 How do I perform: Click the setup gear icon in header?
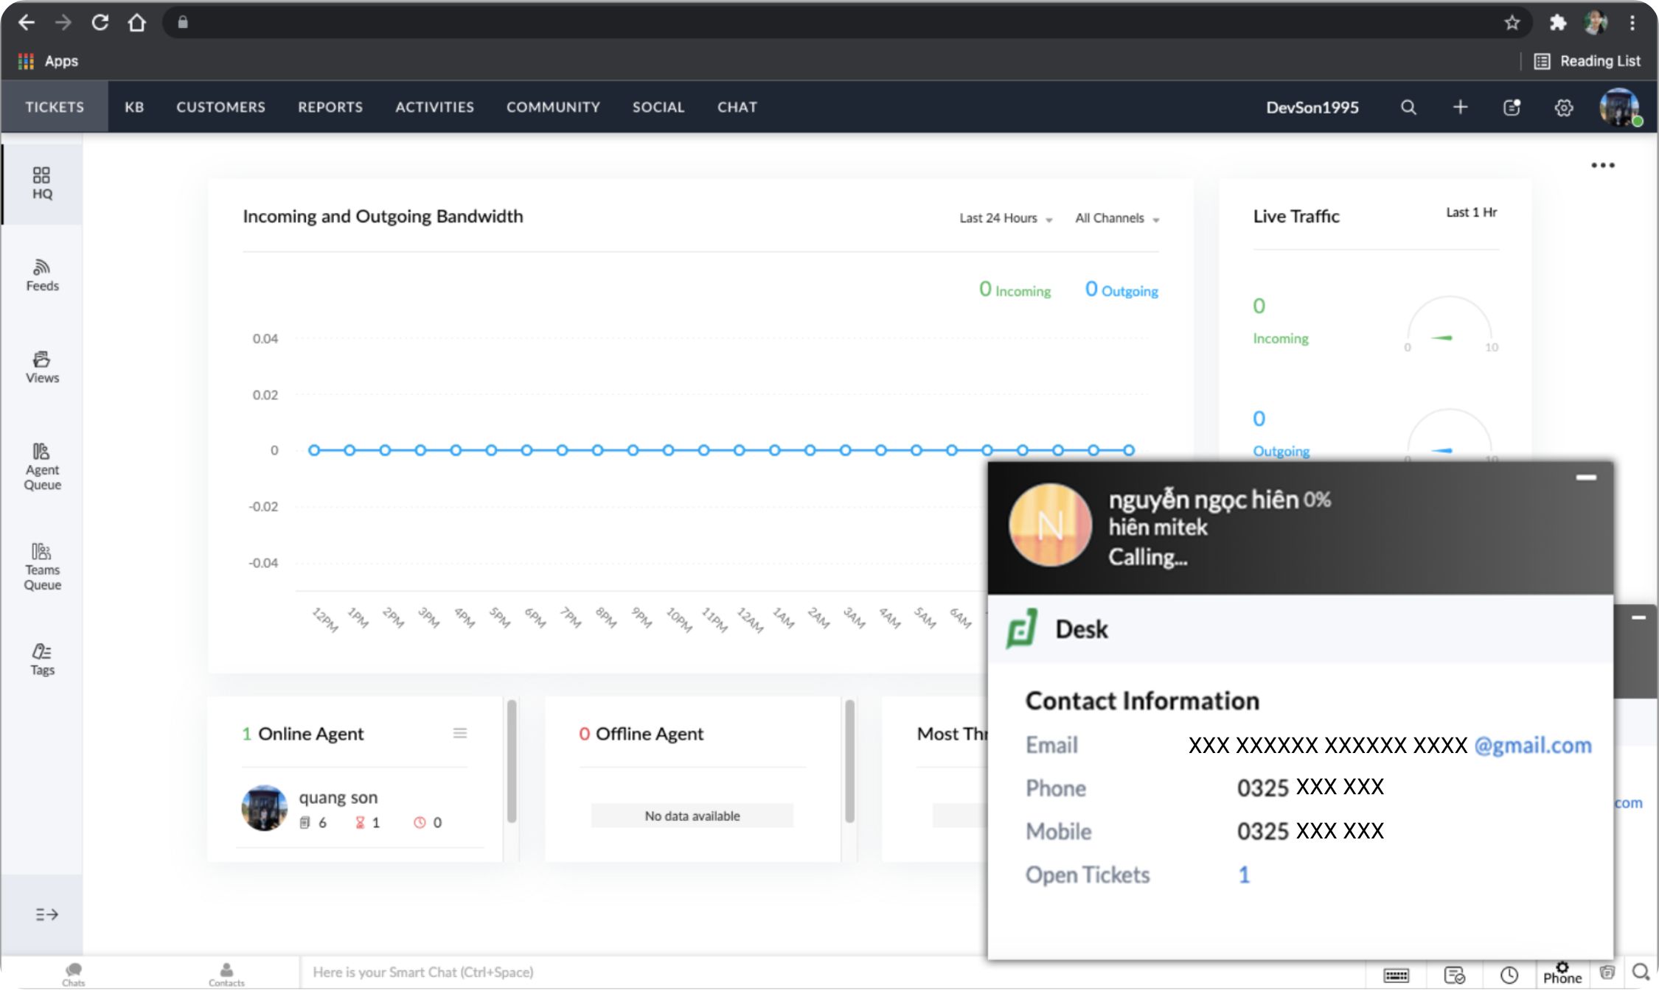pyautogui.click(x=1563, y=108)
